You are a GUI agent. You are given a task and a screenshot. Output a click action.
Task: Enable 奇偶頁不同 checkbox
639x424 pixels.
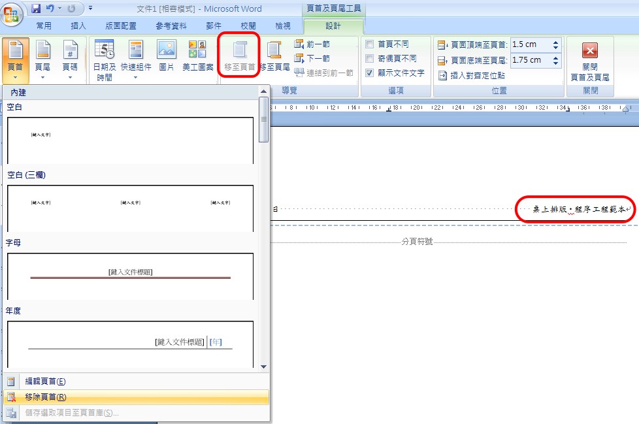pyautogui.click(x=370, y=59)
